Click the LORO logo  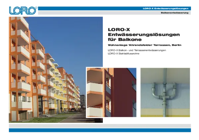coord(23,11)
